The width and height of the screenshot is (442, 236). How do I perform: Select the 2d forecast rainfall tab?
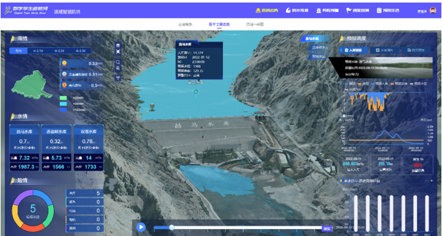[59, 51]
